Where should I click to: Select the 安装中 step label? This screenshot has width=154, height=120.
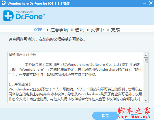(97, 30)
